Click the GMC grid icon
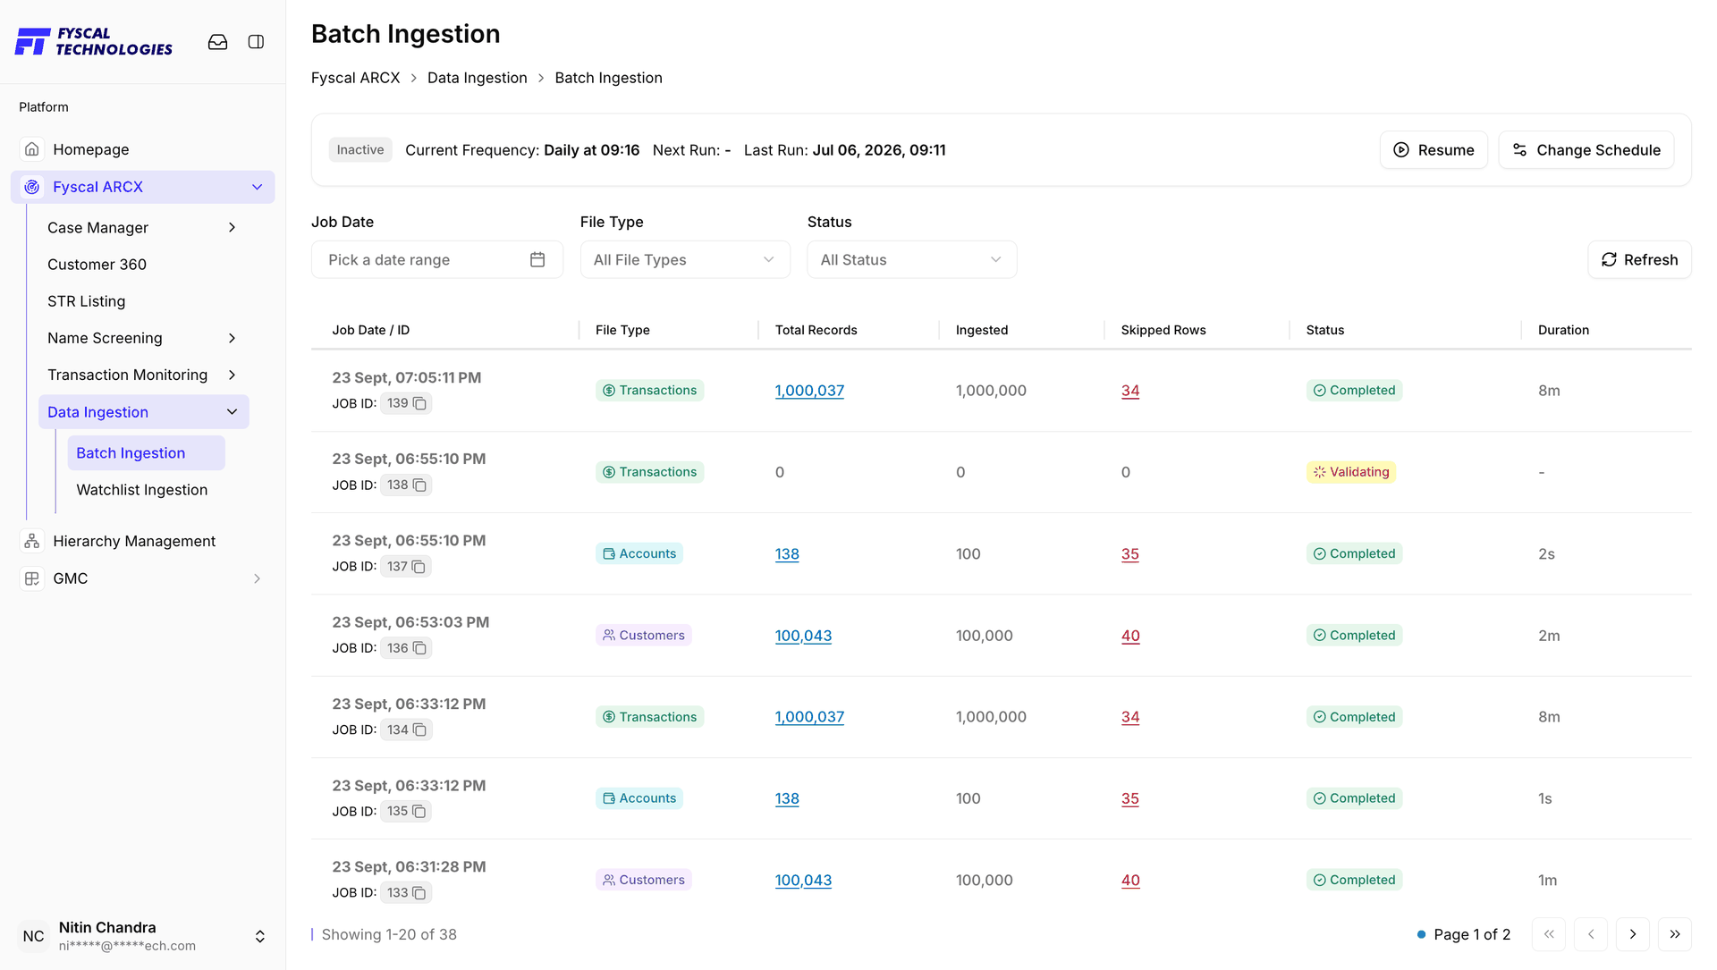The height and width of the screenshot is (970, 1717). click(32, 578)
